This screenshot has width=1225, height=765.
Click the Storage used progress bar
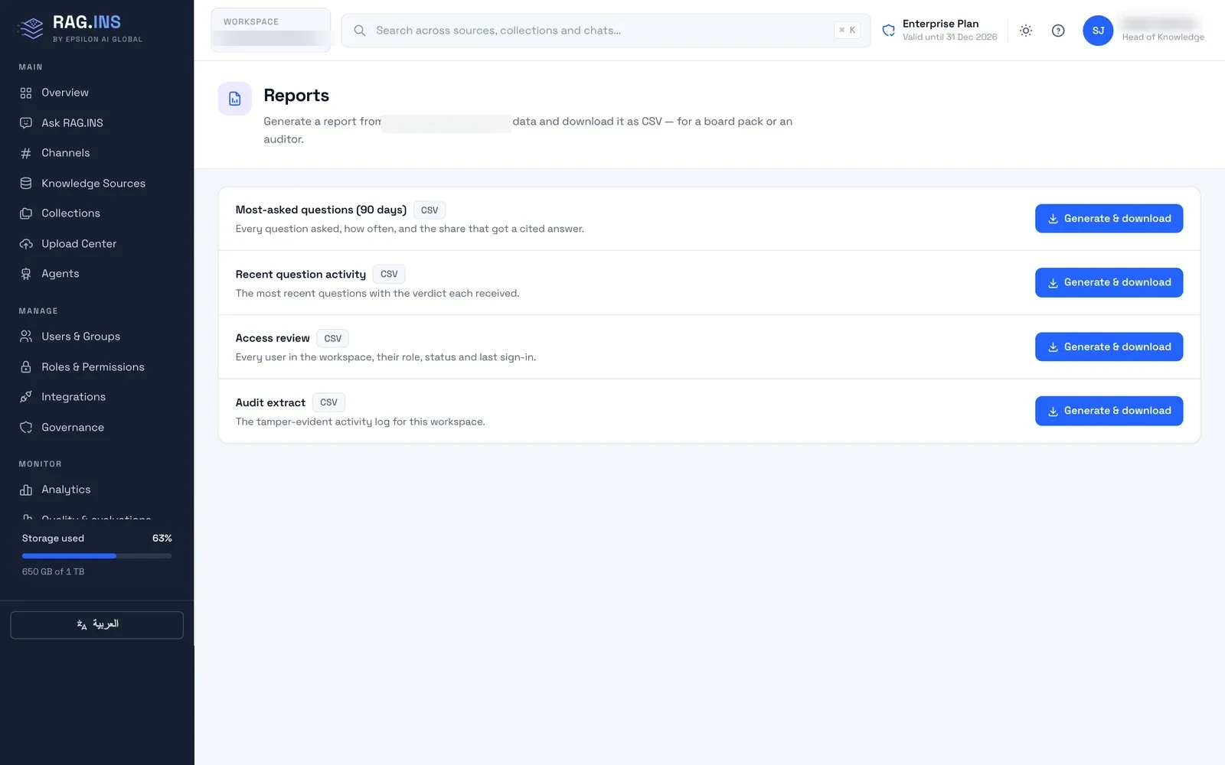pyautogui.click(x=96, y=555)
